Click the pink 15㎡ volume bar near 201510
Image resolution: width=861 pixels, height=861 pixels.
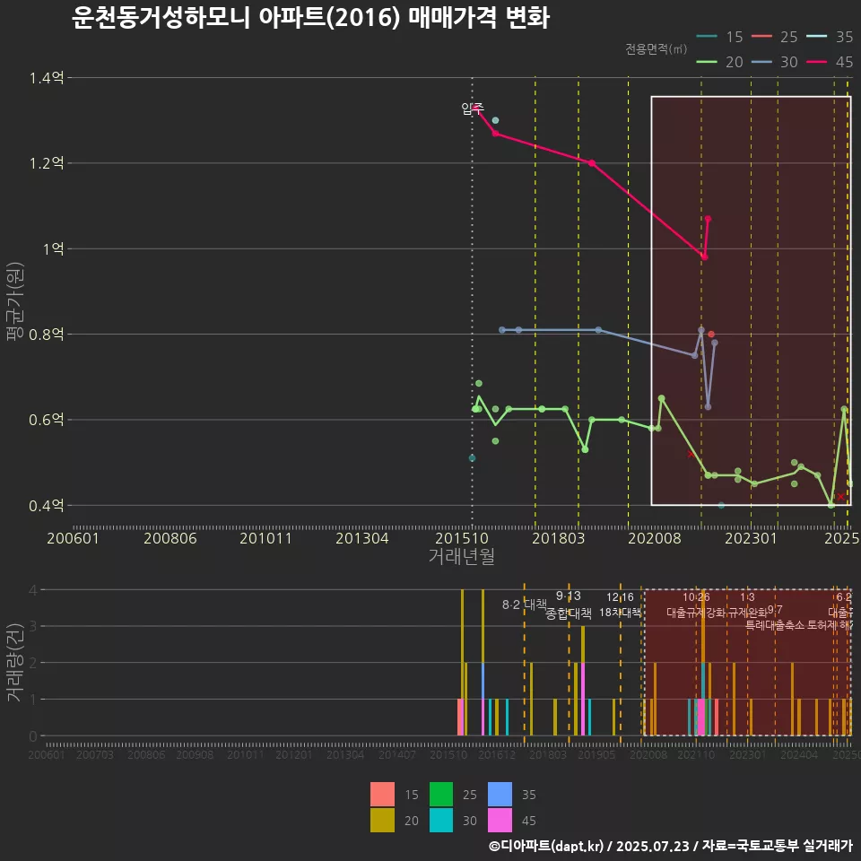(x=460, y=717)
